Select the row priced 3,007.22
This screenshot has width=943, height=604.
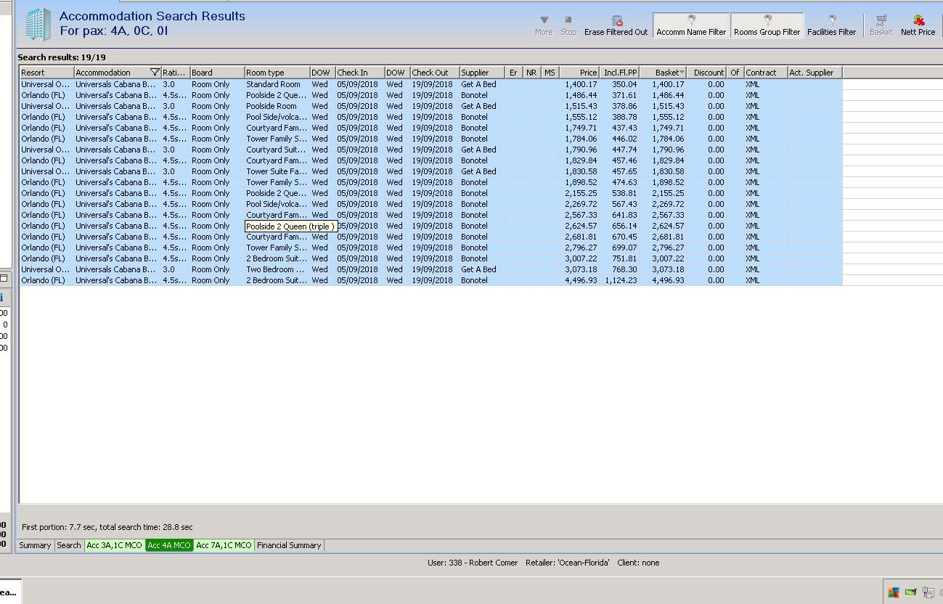[x=431, y=258]
